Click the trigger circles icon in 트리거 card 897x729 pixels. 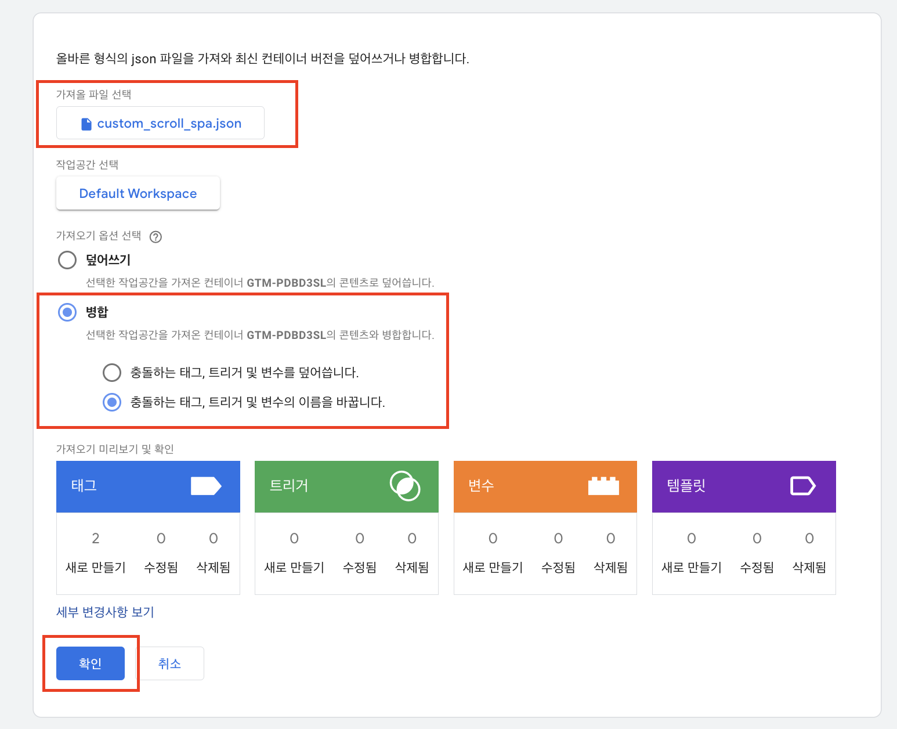coord(405,486)
